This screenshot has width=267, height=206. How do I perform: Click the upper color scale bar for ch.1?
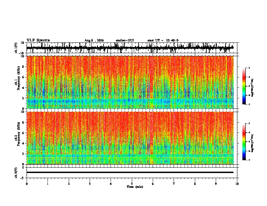(244, 86)
